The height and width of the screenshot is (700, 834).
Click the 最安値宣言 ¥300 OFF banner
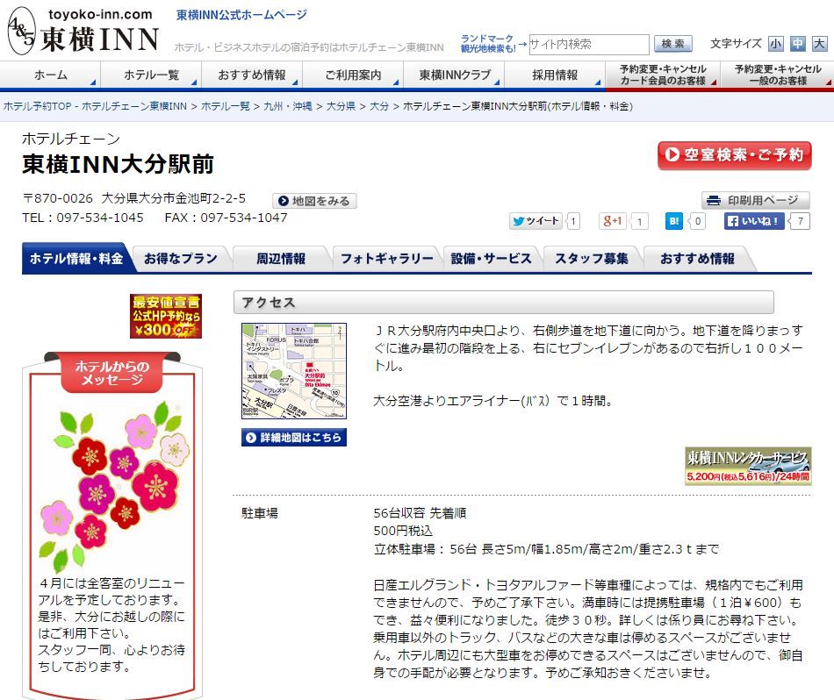click(x=166, y=317)
